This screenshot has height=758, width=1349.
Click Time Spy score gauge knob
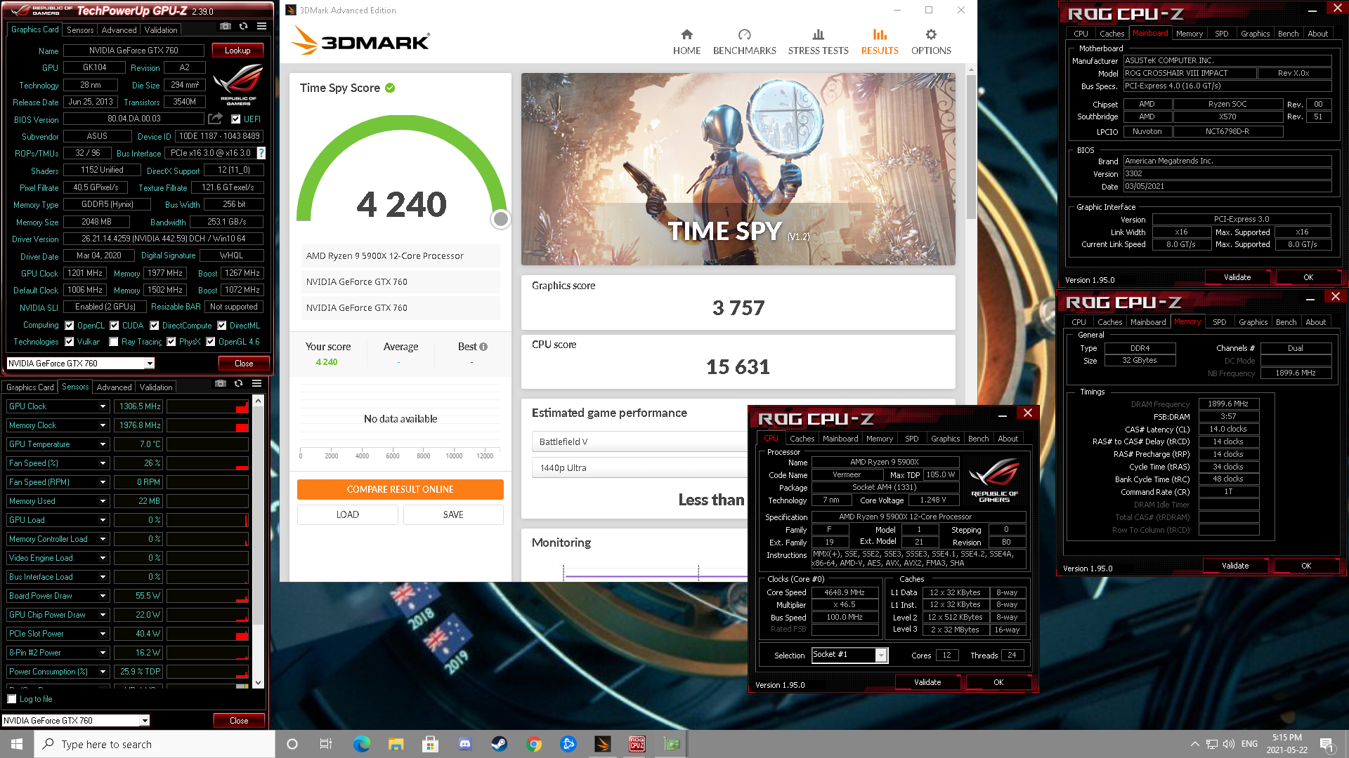(x=500, y=219)
